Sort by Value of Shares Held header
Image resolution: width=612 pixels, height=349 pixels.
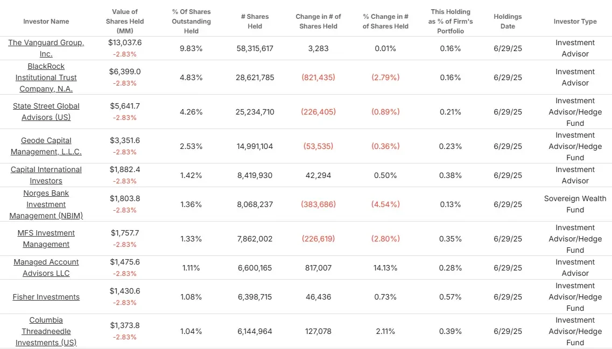point(125,22)
